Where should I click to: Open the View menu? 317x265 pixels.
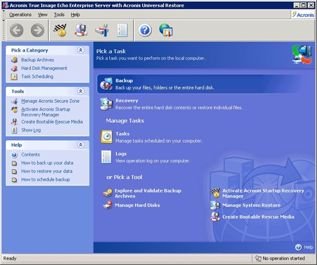[42, 15]
